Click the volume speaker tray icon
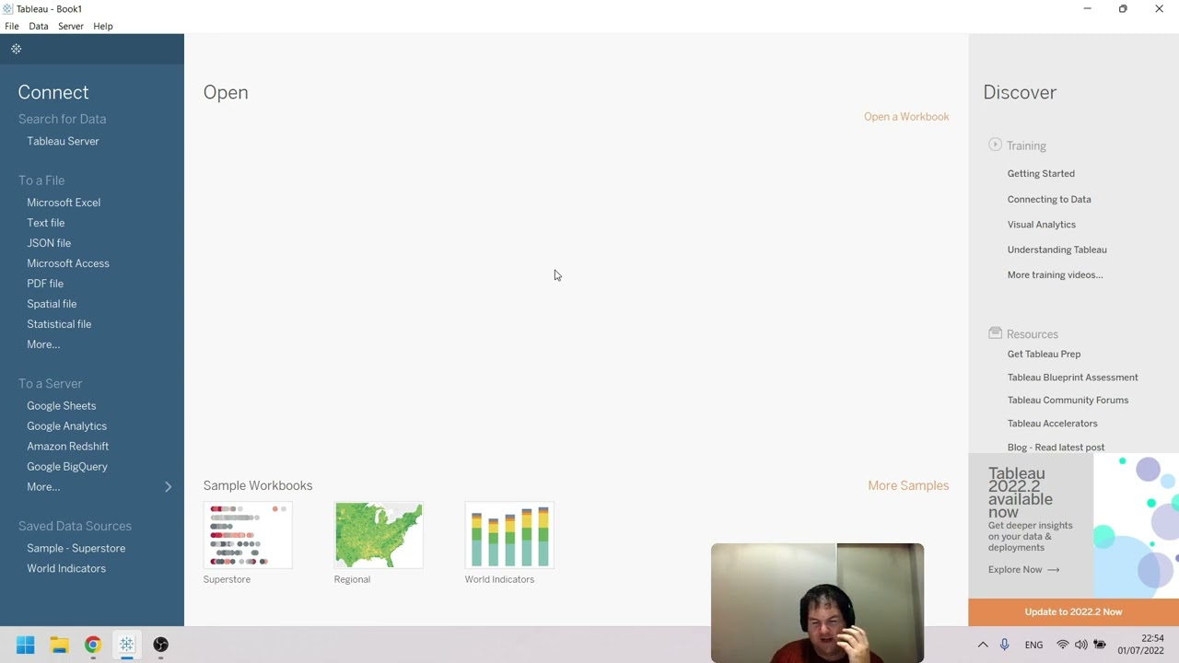1179x663 pixels. (x=1081, y=645)
